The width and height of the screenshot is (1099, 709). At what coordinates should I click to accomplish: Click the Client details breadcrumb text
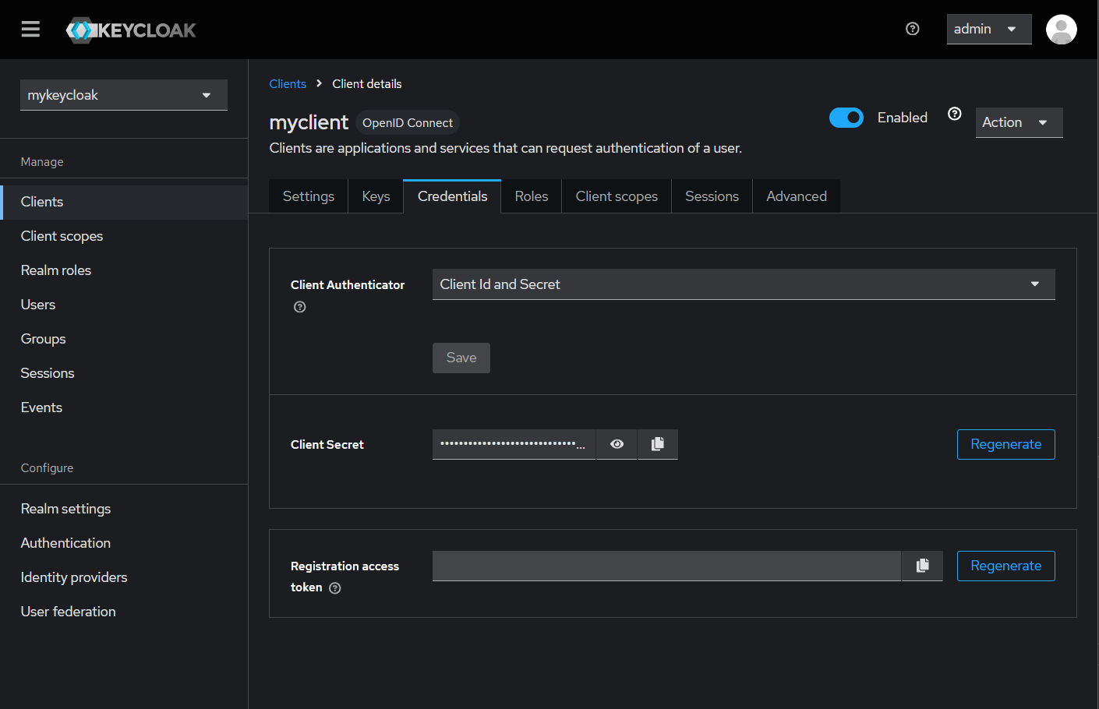(367, 84)
